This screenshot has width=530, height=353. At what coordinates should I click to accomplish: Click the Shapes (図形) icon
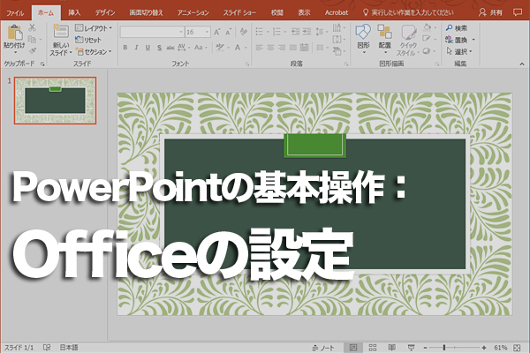(363, 32)
